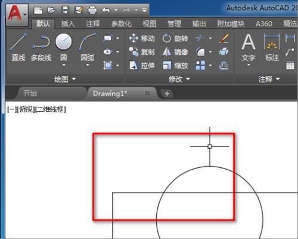
Task: Click the leader tool icon
Action: point(290,52)
